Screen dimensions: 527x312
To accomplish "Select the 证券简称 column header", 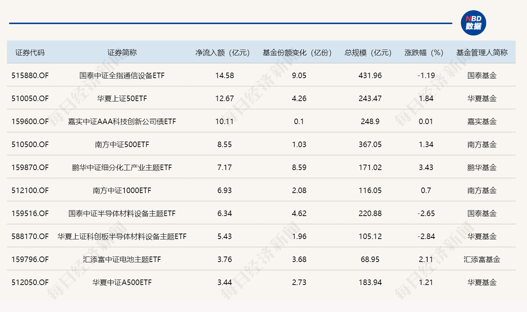I will pos(122,53).
